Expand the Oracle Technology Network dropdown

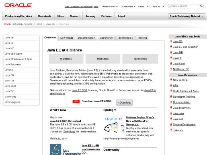pos(186,16)
